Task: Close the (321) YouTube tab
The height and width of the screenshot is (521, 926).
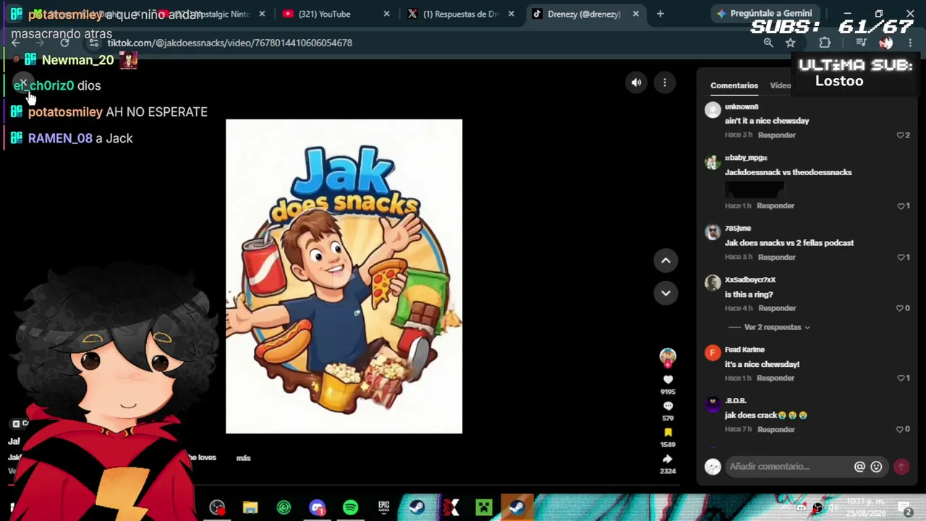Action: [386, 14]
